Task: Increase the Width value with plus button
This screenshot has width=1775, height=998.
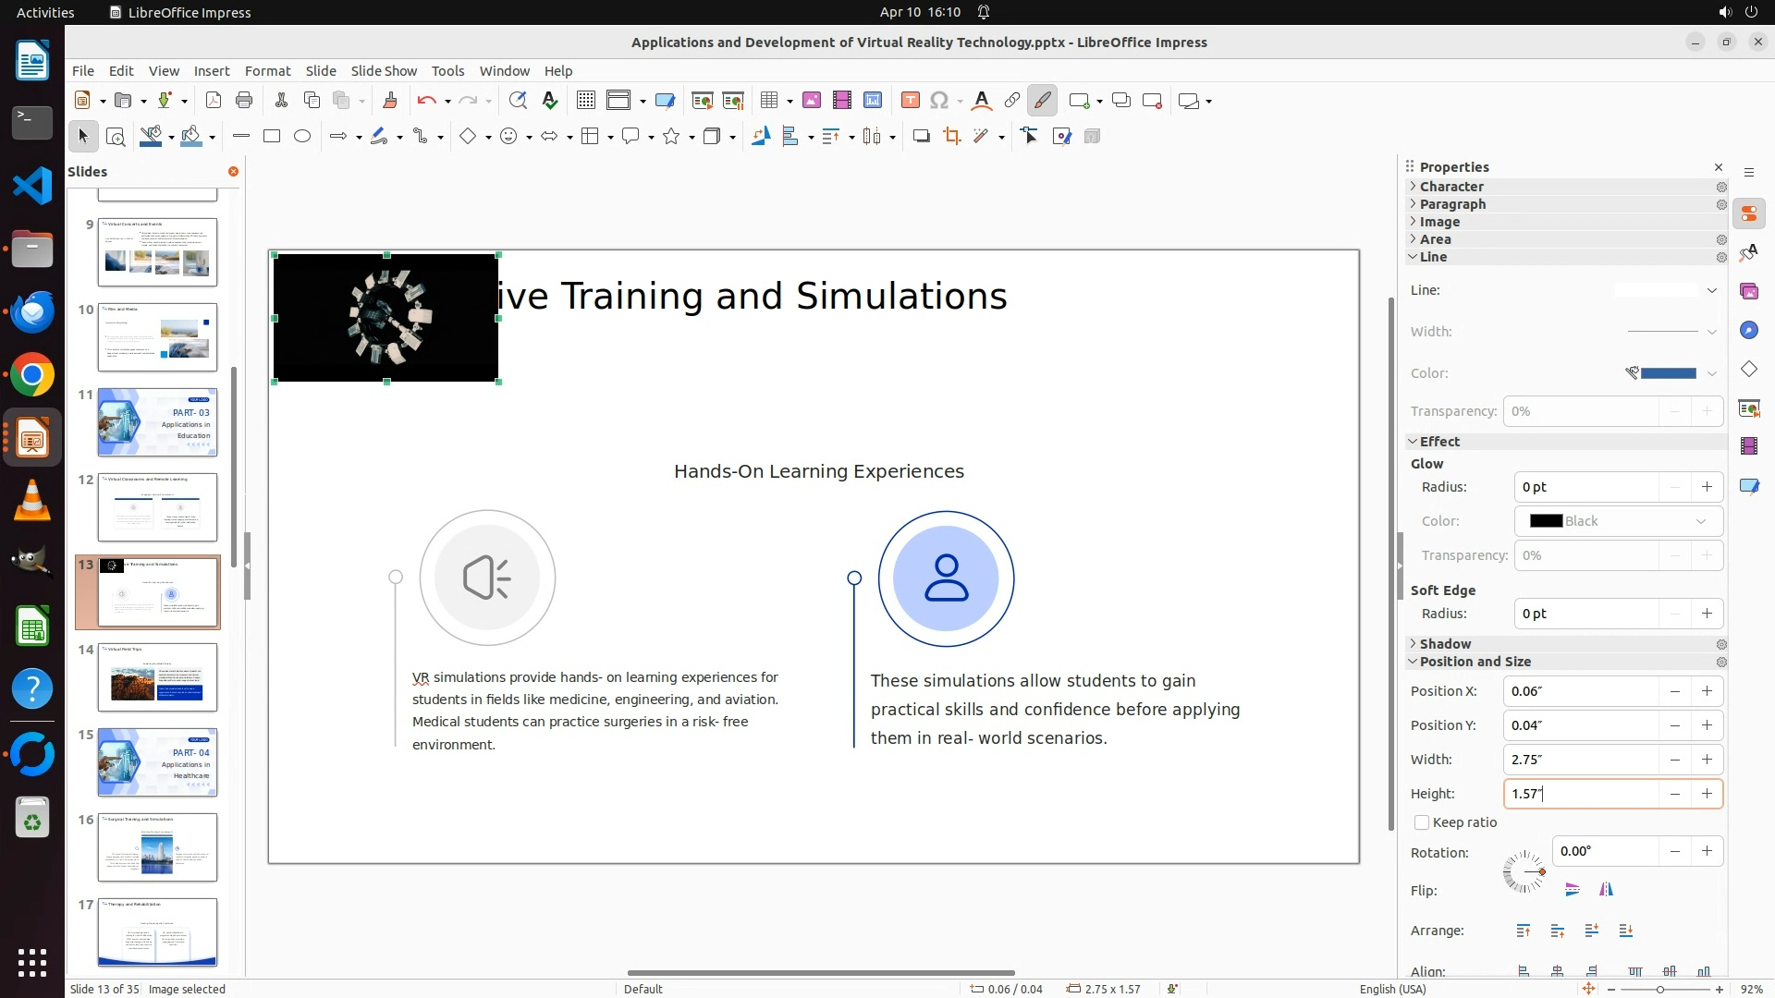Action: click(x=1707, y=760)
